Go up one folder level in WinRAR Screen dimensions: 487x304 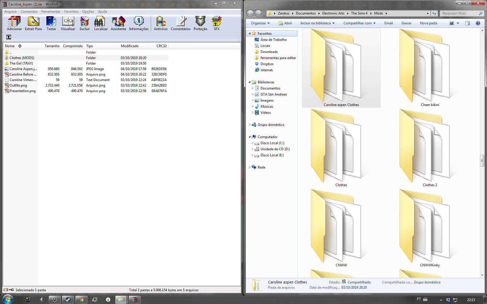point(9,37)
